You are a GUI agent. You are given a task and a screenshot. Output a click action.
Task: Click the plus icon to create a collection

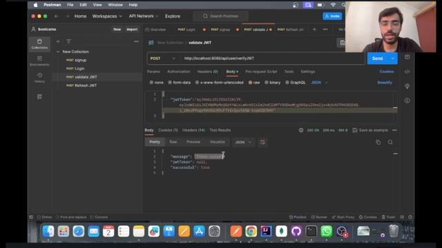(58, 41)
